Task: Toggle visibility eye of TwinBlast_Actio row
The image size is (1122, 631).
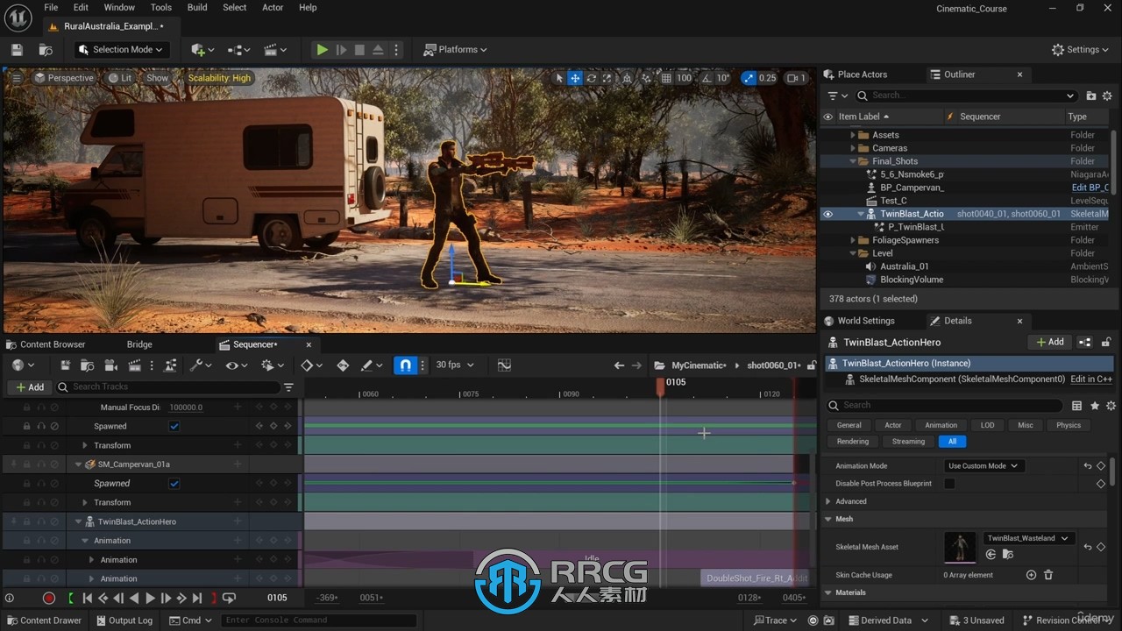Action: 827,214
